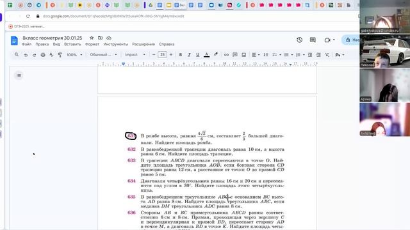
Task: Open the highlight color marker
Action: coord(216,54)
